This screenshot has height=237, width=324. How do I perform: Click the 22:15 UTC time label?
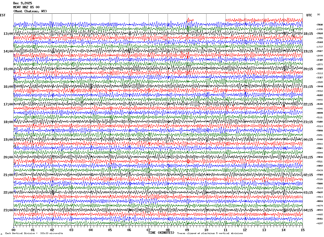click(308, 104)
